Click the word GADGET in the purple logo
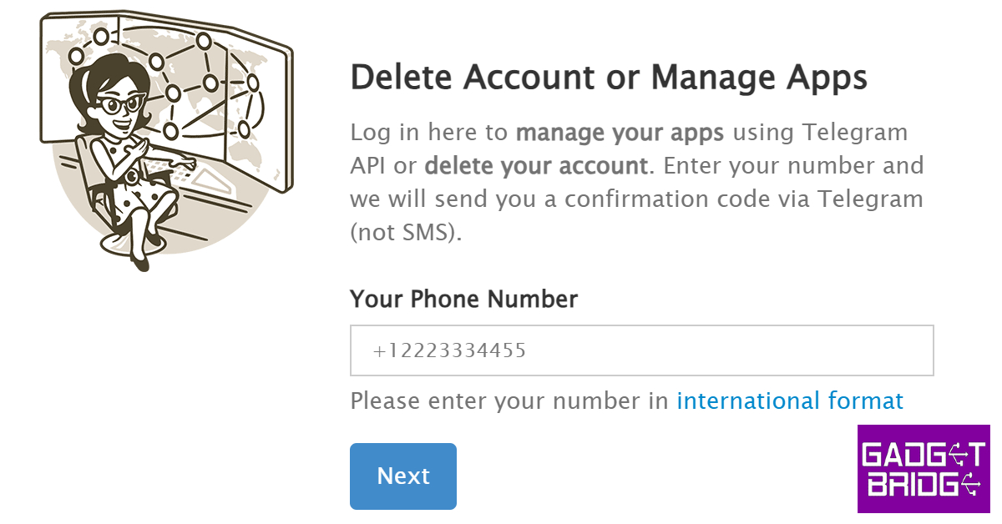The height and width of the screenshot is (524, 1002). click(x=924, y=456)
